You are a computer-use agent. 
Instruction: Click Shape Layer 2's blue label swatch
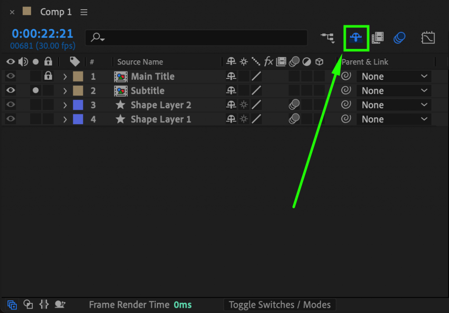pos(78,105)
